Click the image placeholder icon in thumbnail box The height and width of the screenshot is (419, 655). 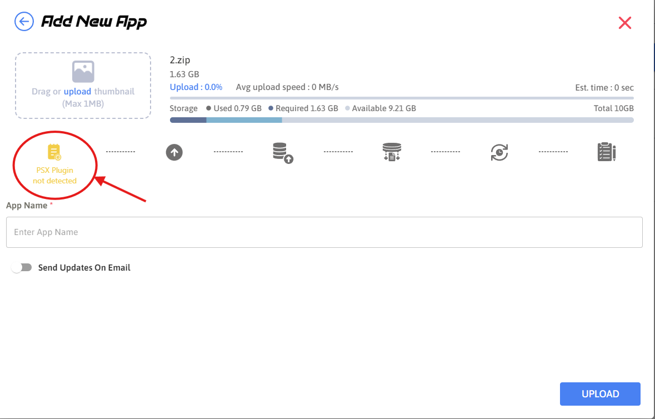click(83, 72)
